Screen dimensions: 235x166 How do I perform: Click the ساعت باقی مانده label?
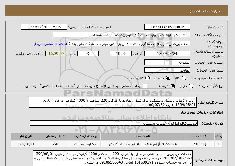pyautogui.click(x=30, y=54)
